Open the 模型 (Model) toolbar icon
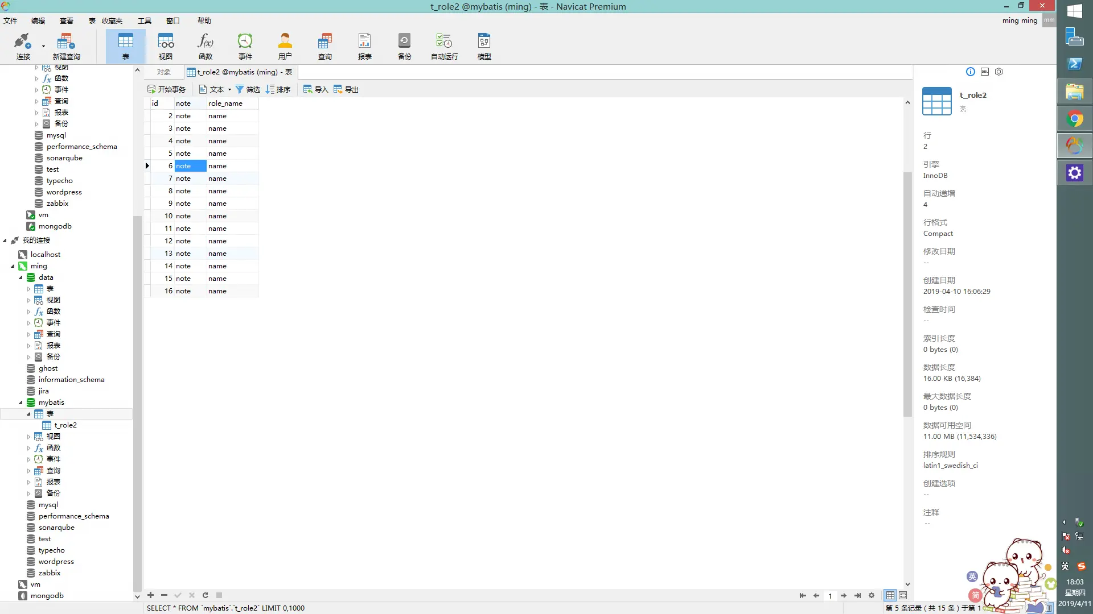Viewport: 1093px width, 614px height. click(484, 45)
